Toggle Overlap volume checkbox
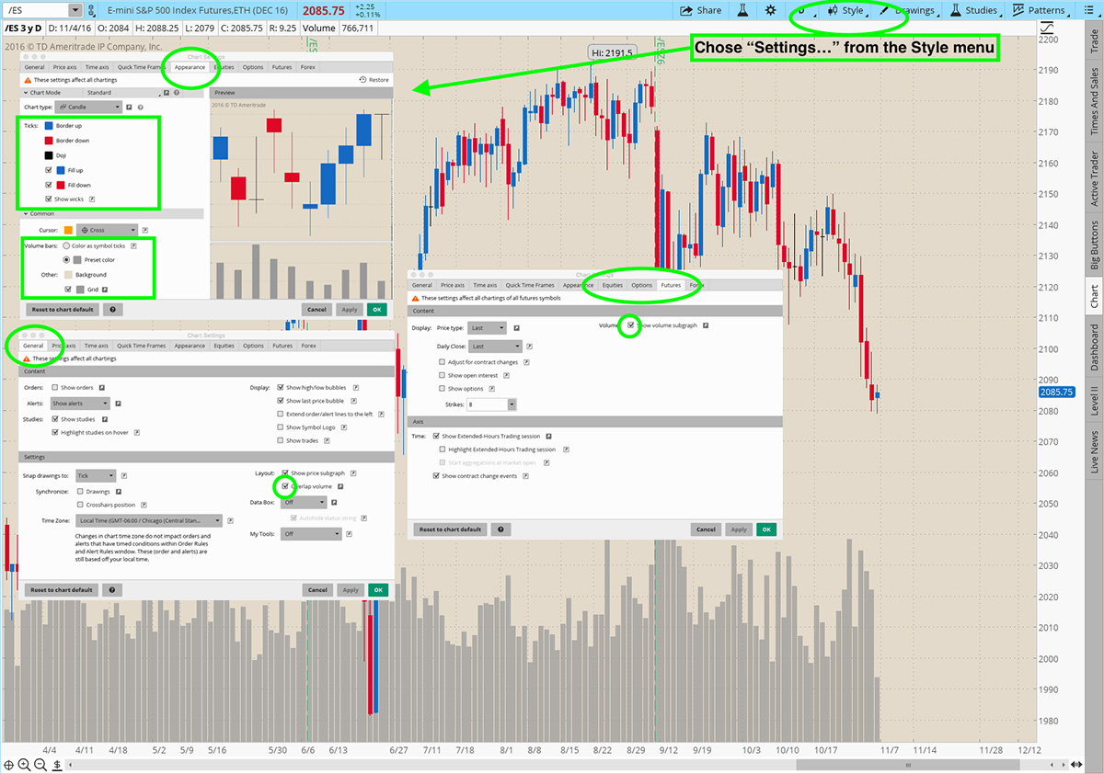This screenshot has width=1104, height=774. (x=286, y=486)
